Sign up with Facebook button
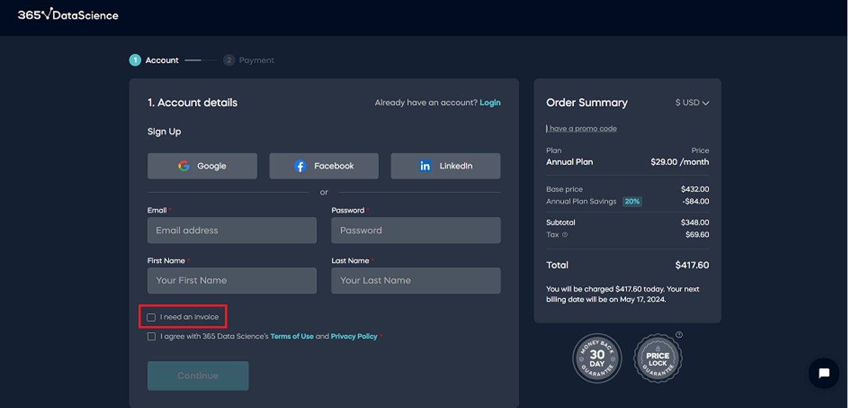Screen dimensions: 848x408 tap(323, 166)
